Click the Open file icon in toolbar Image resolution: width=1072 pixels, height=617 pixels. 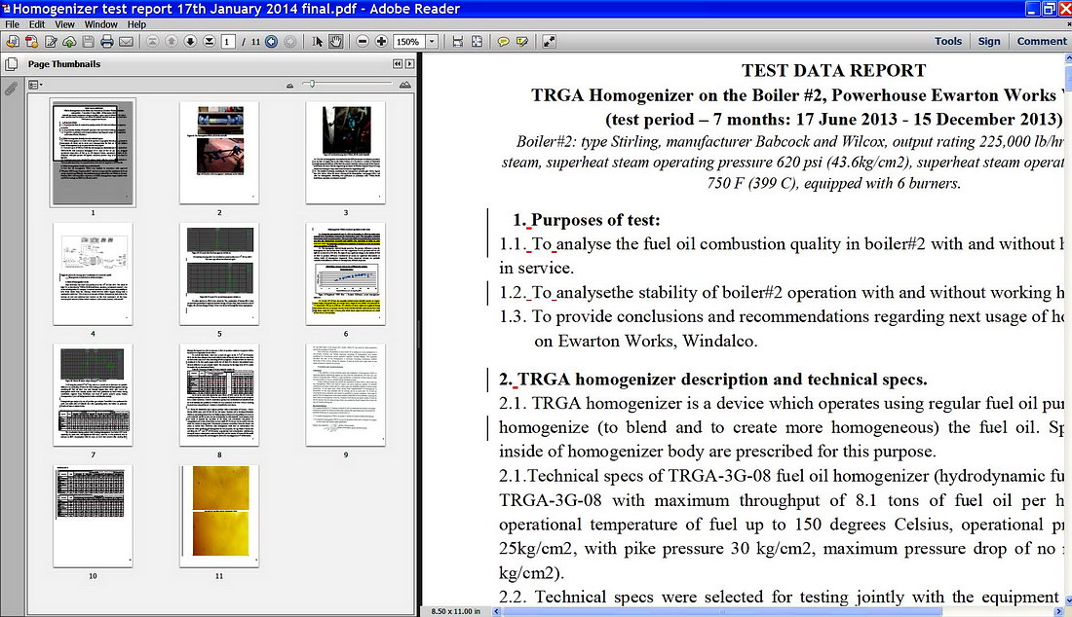13,42
